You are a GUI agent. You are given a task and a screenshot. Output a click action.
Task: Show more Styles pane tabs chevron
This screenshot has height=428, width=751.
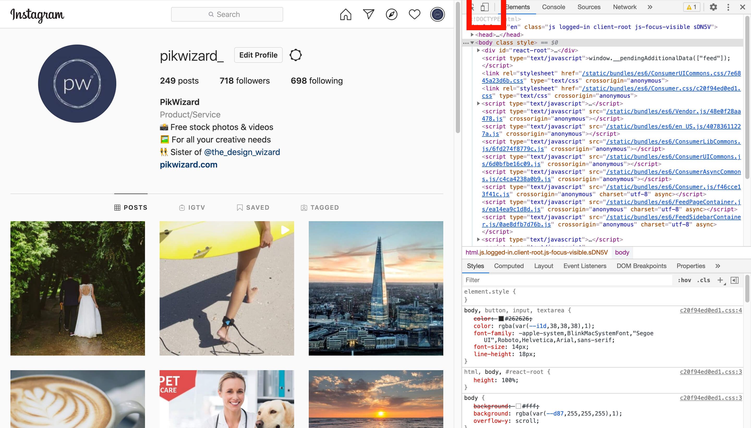[x=718, y=266]
